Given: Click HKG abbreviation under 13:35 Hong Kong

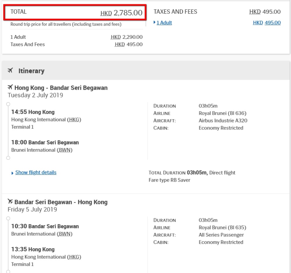Looking at the screenshot, I should coord(74,257).
